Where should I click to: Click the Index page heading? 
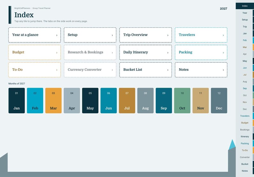pyautogui.click(x=24, y=15)
